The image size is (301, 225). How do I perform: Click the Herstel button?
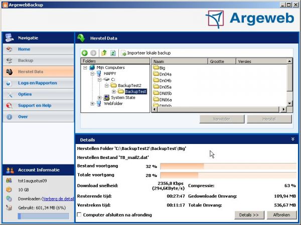pos(269,119)
